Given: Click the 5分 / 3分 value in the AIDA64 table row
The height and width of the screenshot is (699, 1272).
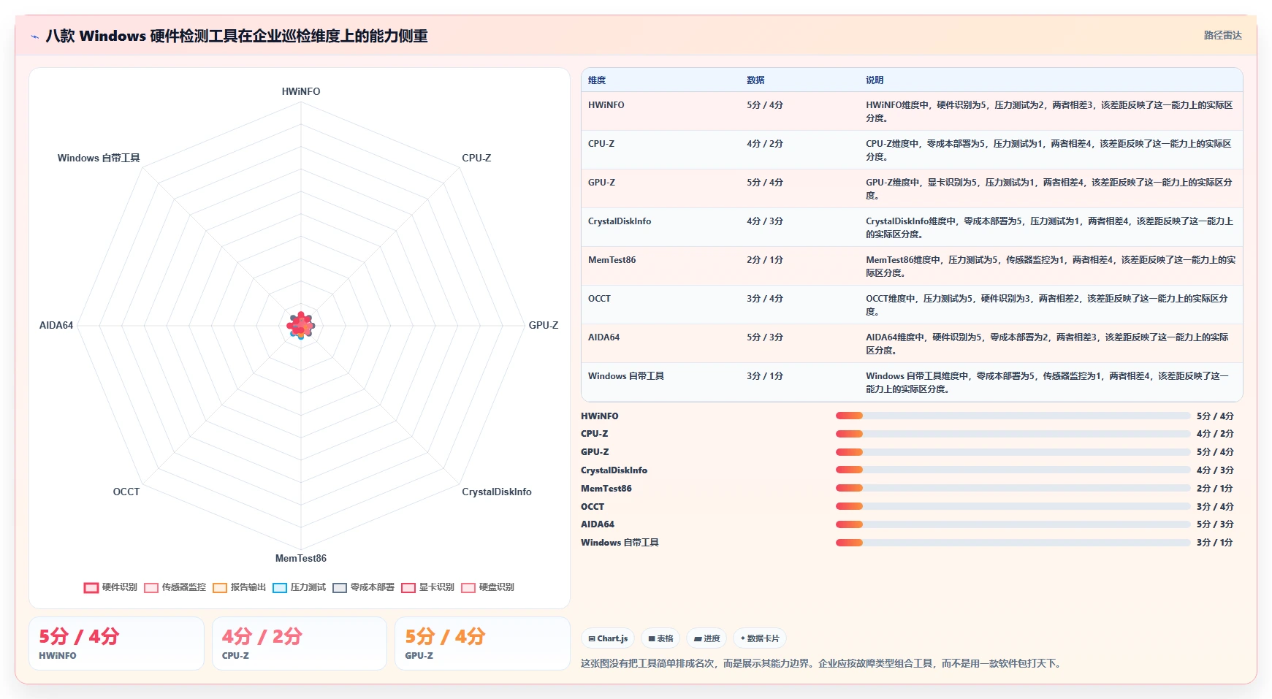Looking at the screenshot, I should click(765, 337).
